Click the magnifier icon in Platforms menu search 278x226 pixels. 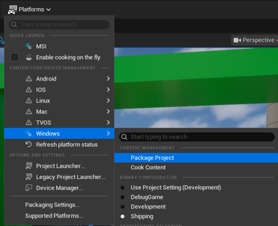14,25
